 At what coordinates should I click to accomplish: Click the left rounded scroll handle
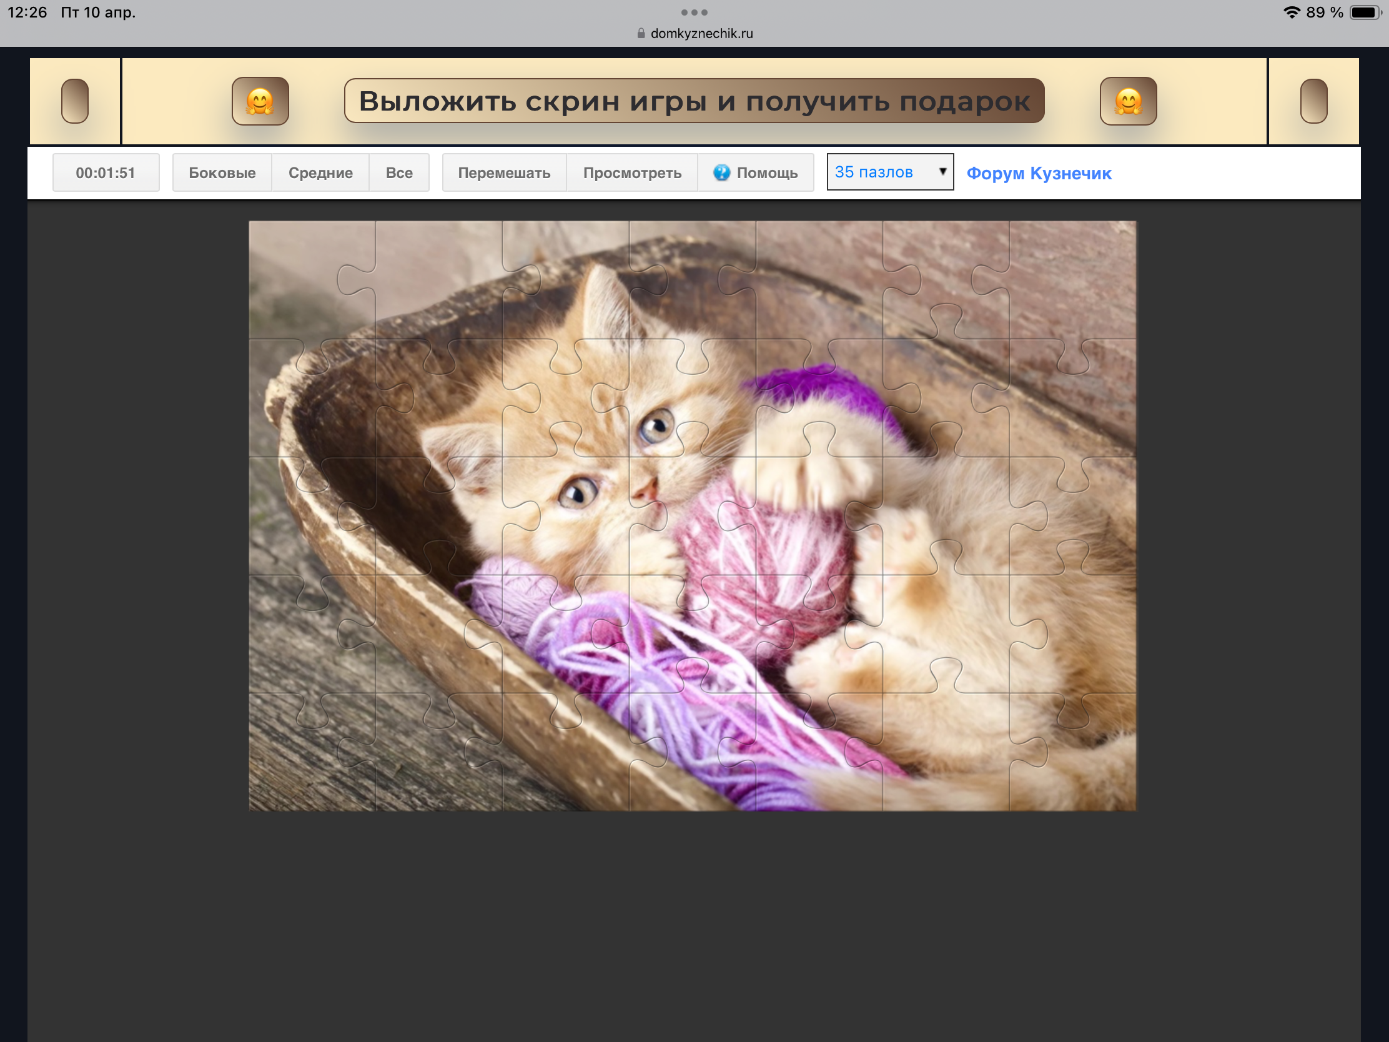[x=75, y=101]
